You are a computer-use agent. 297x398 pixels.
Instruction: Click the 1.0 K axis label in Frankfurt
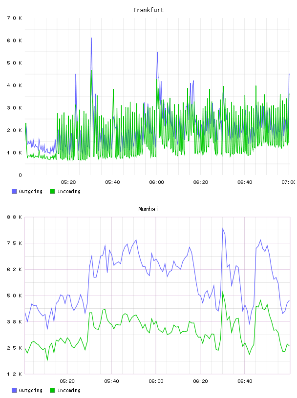15,153
